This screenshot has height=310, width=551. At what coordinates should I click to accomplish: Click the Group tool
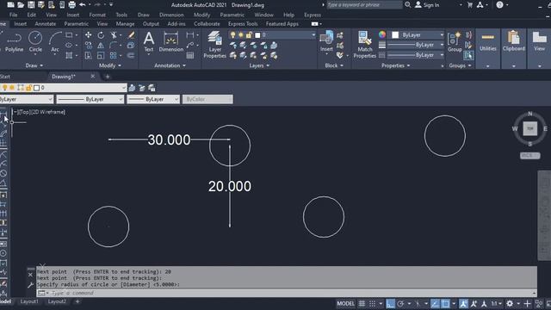455,42
